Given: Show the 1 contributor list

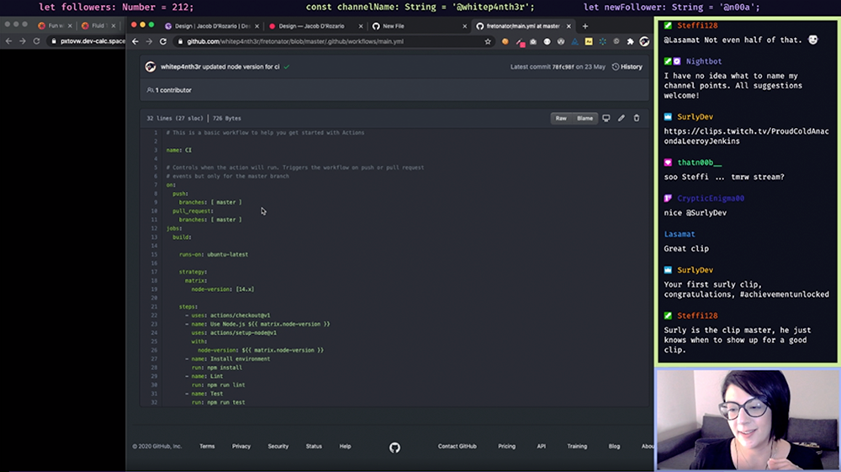Looking at the screenshot, I should [x=170, y=90].
